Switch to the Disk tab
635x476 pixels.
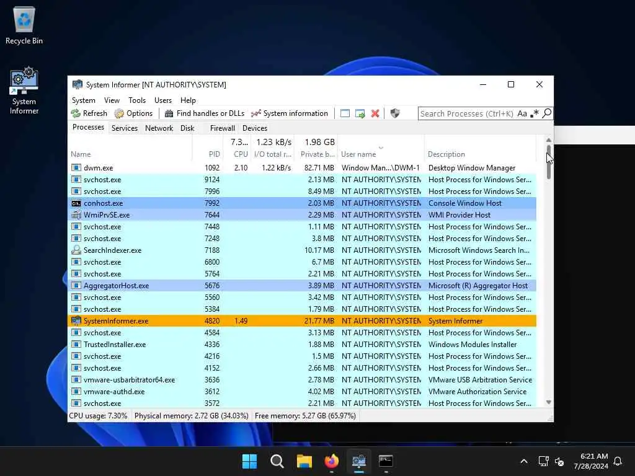tap(187, 128)
